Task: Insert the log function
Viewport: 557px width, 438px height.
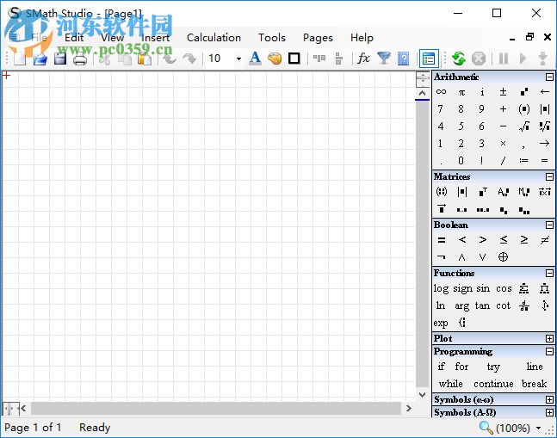Action: [441, 289]
